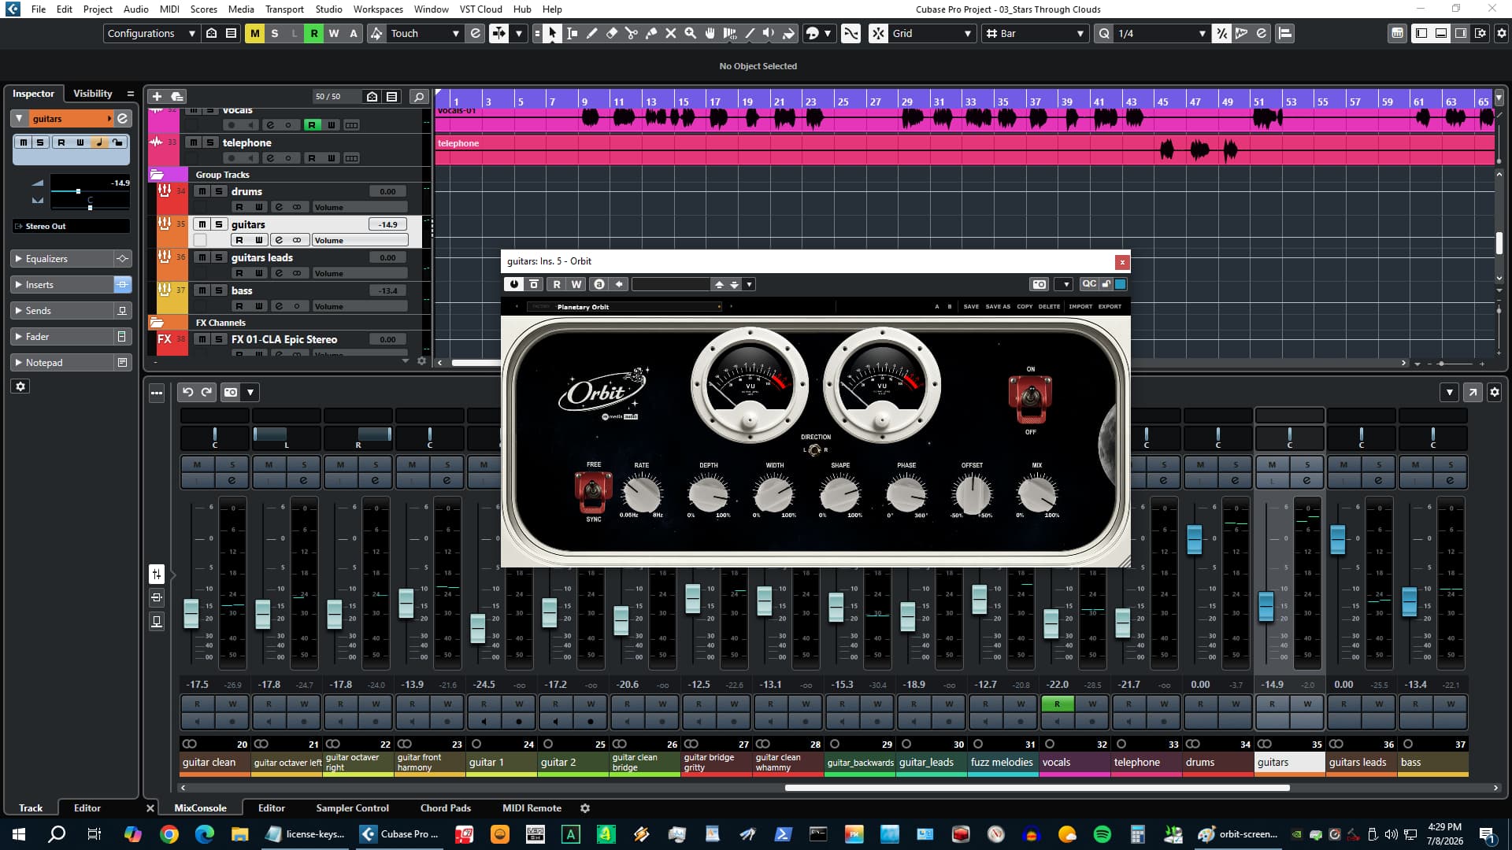Expand the Inserts inspector section
1512x850 pixels.
(63, 284)
